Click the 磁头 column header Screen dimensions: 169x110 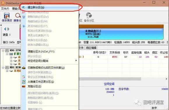coord(147,53)
